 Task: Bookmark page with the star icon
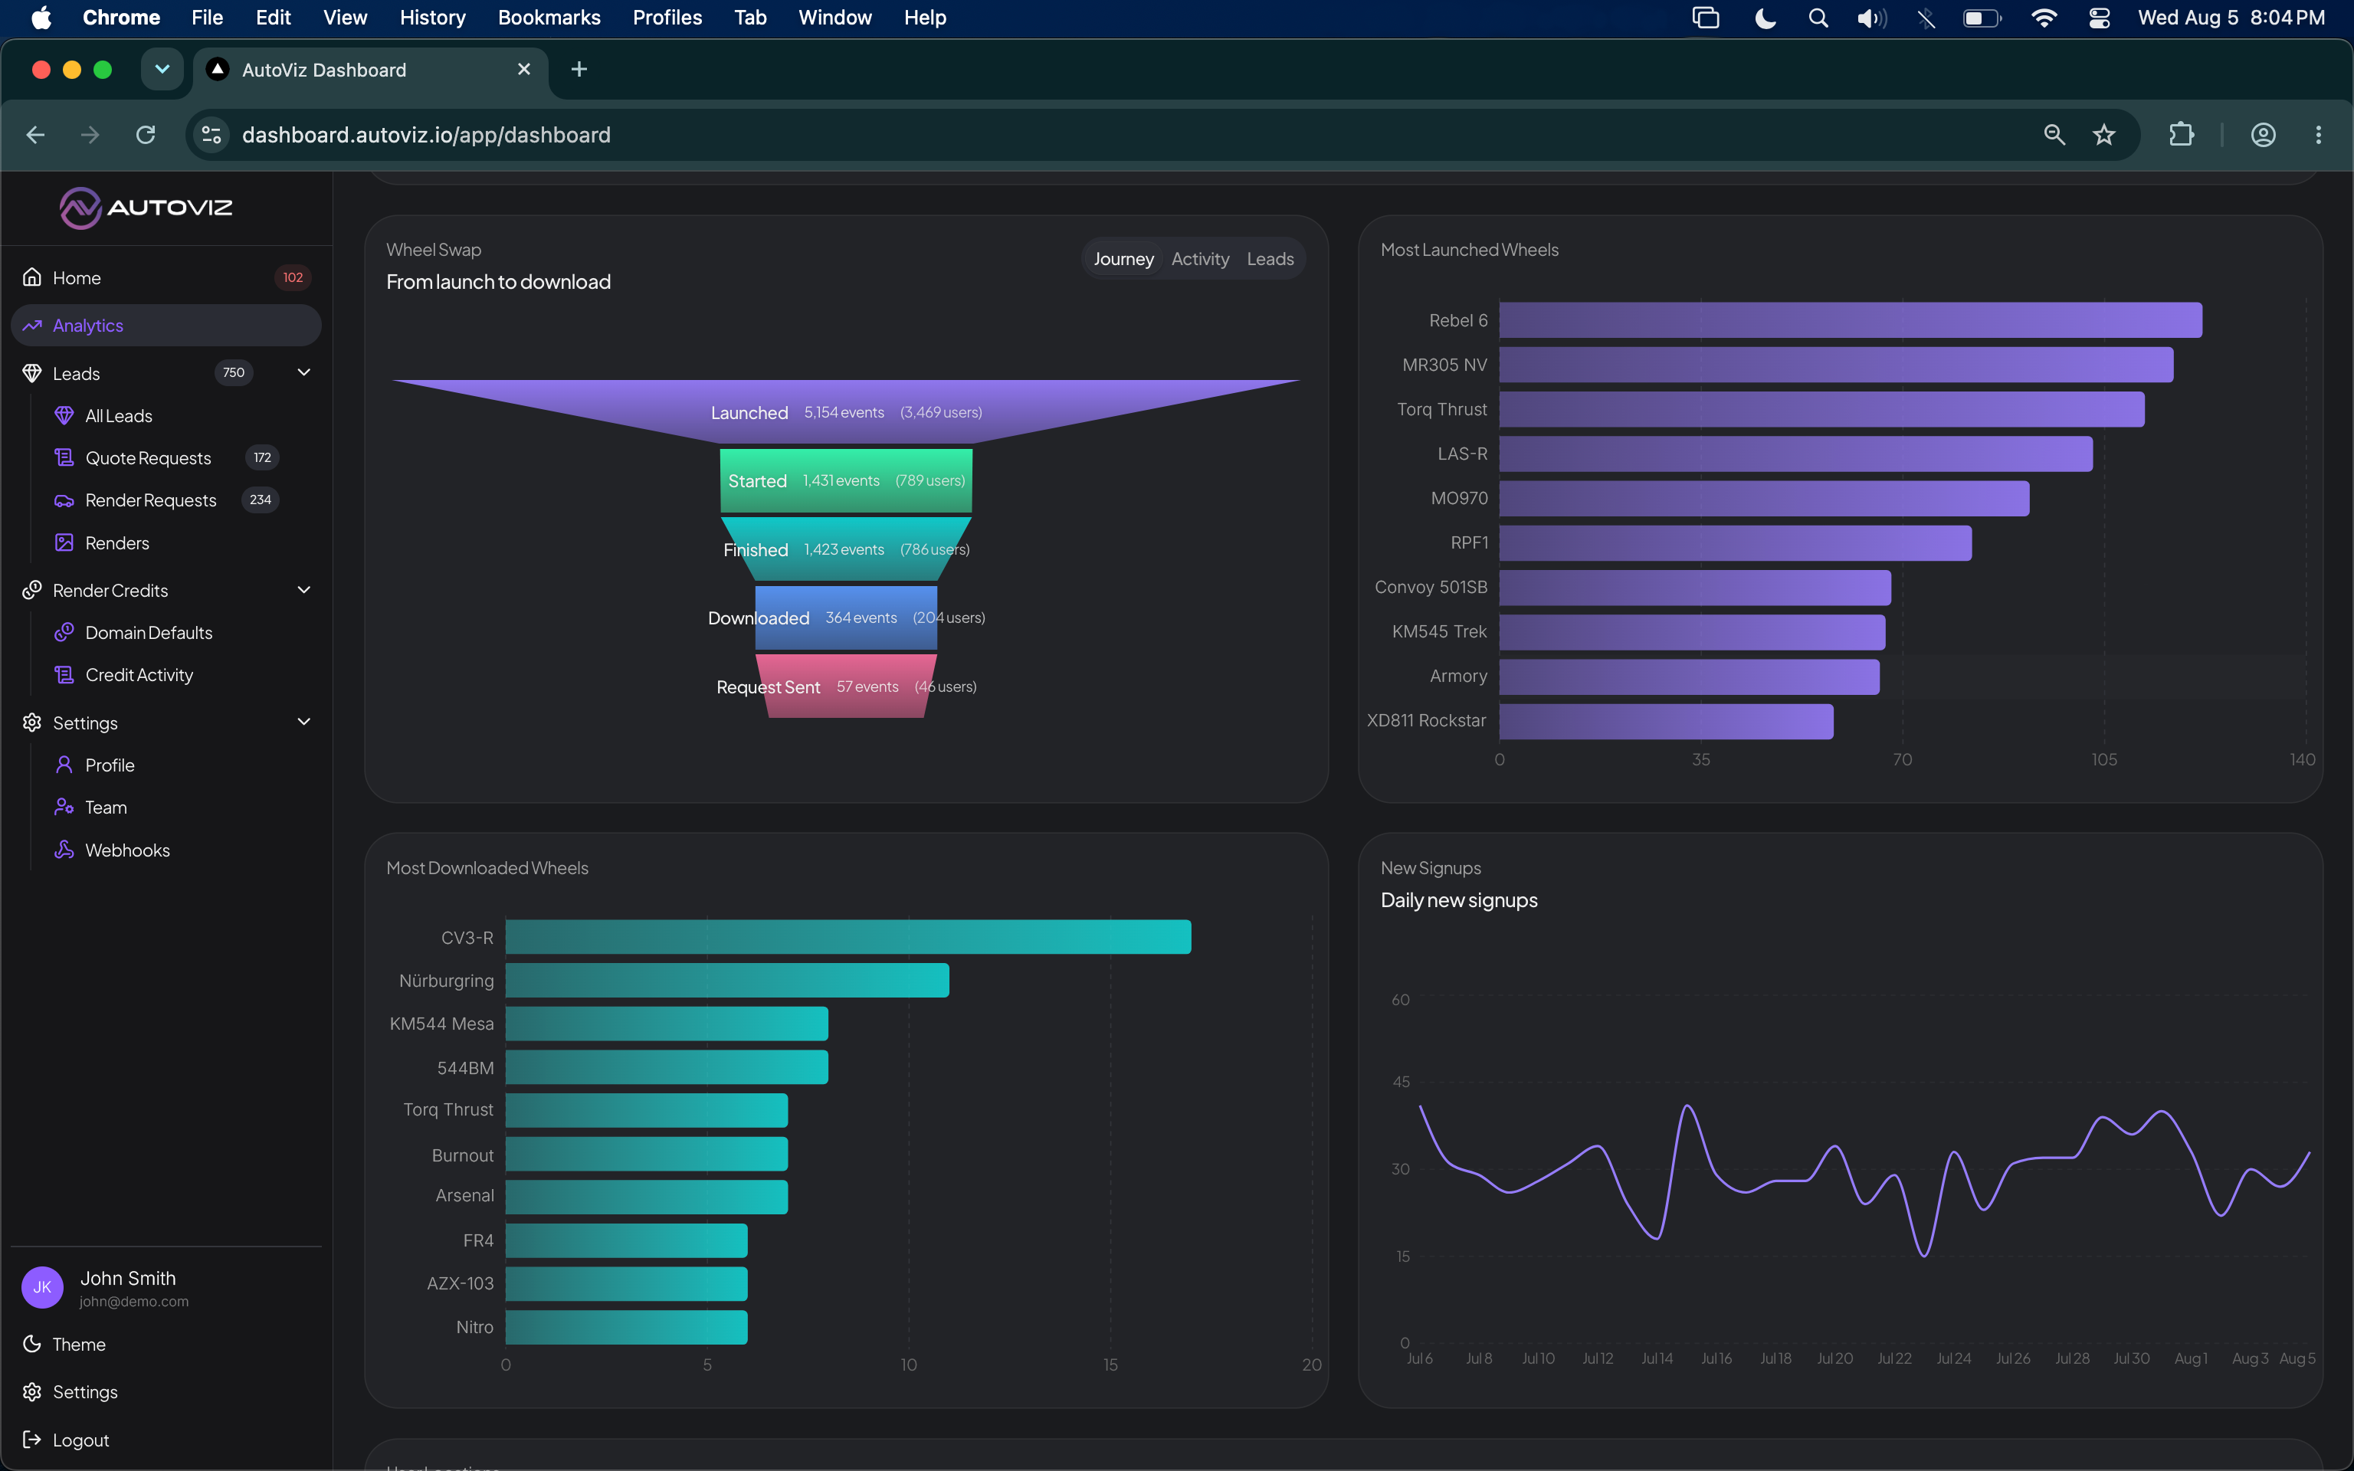coord(2104,134)
